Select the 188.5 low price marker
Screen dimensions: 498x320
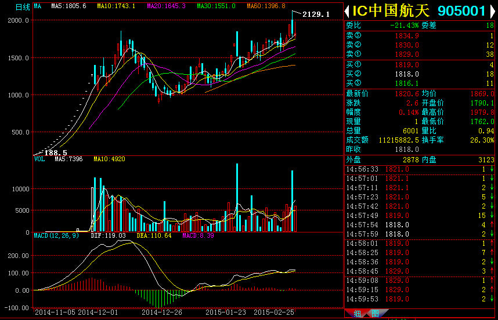pos(56,153)
